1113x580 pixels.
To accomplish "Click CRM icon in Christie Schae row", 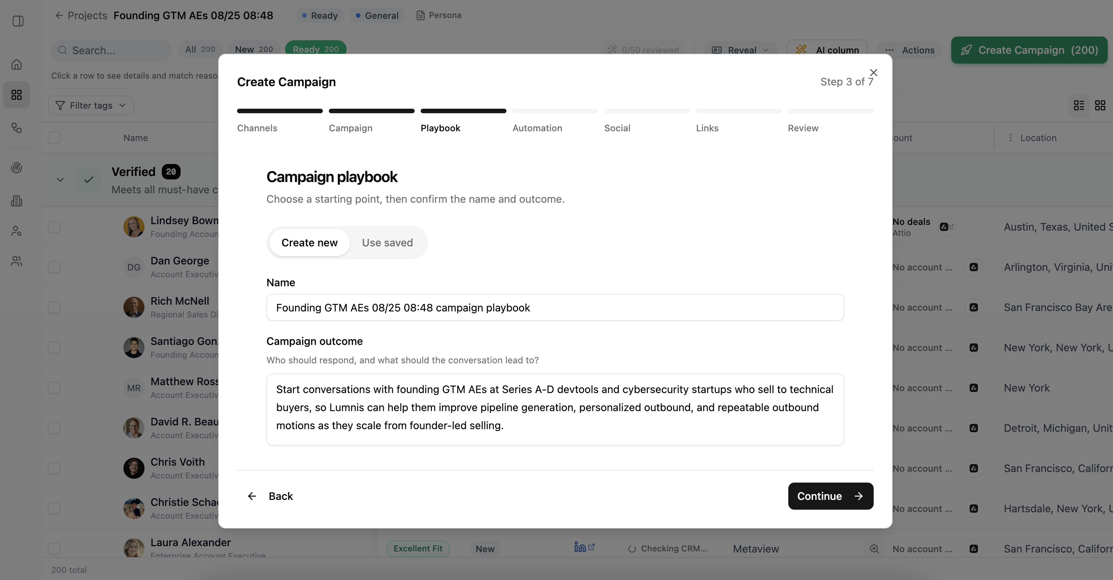I will click(x=973, y=508).
